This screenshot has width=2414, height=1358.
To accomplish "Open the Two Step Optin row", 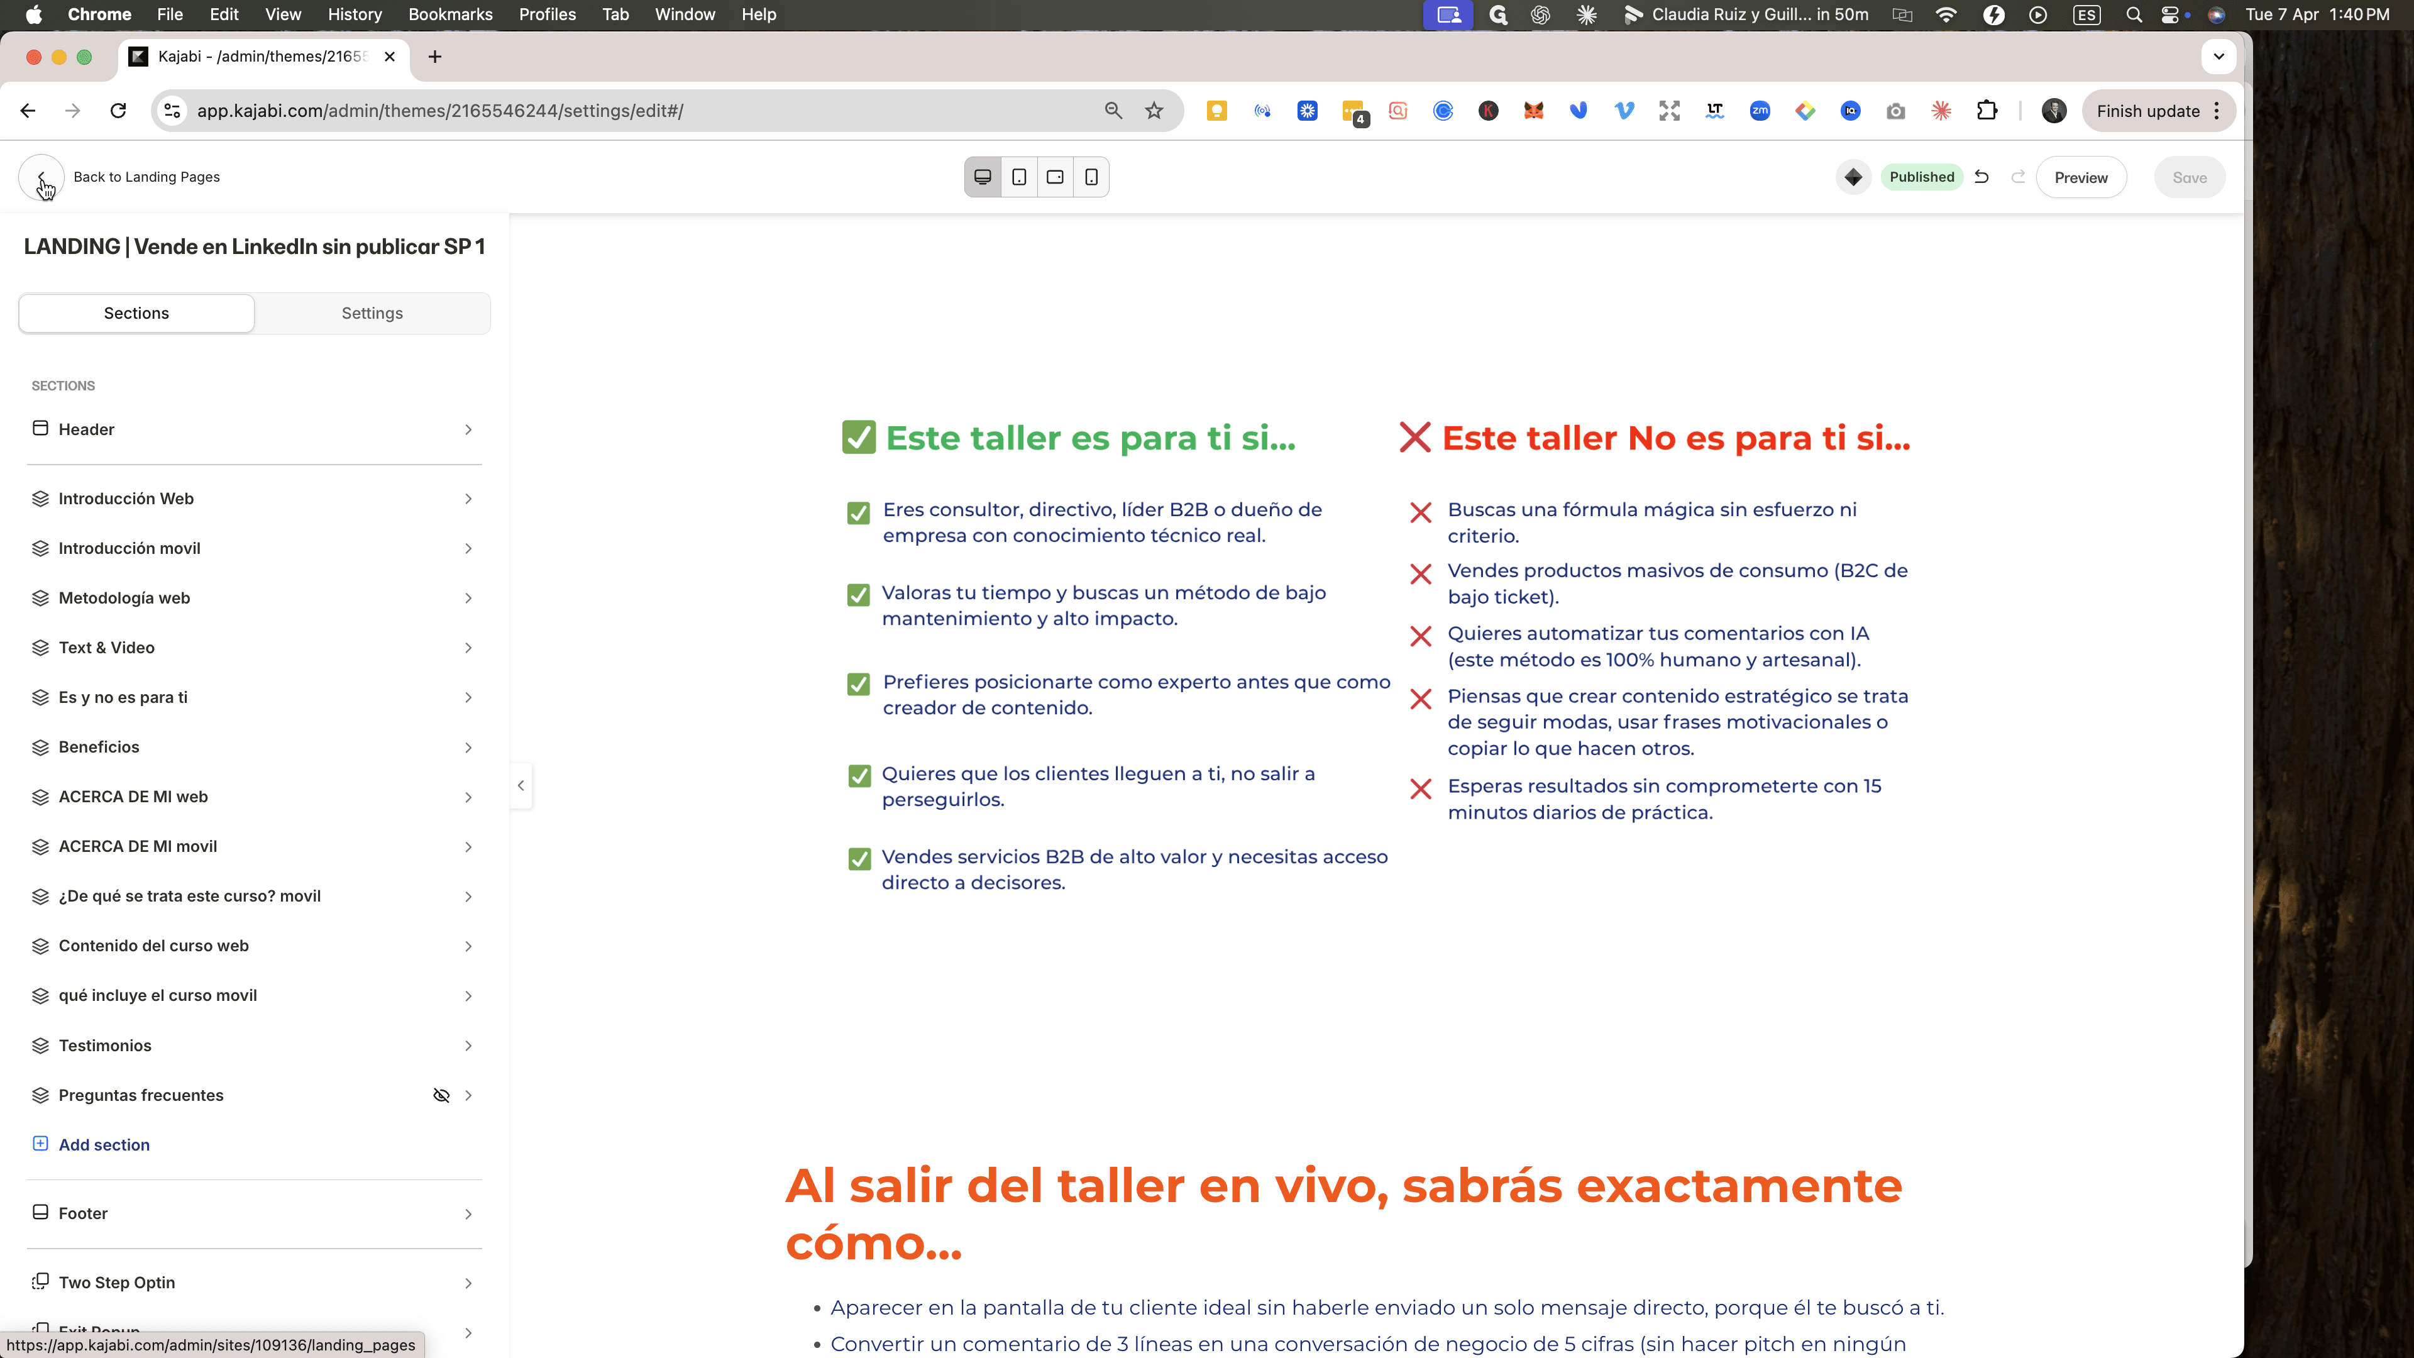I will pos(254,1283).
